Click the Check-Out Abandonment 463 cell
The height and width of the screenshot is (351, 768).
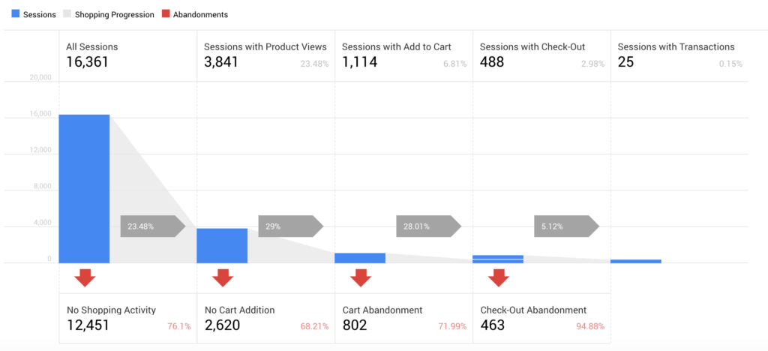pos(542,318)
